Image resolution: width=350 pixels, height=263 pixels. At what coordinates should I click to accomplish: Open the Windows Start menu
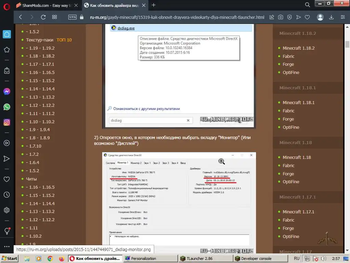click(x=9, y=259)
